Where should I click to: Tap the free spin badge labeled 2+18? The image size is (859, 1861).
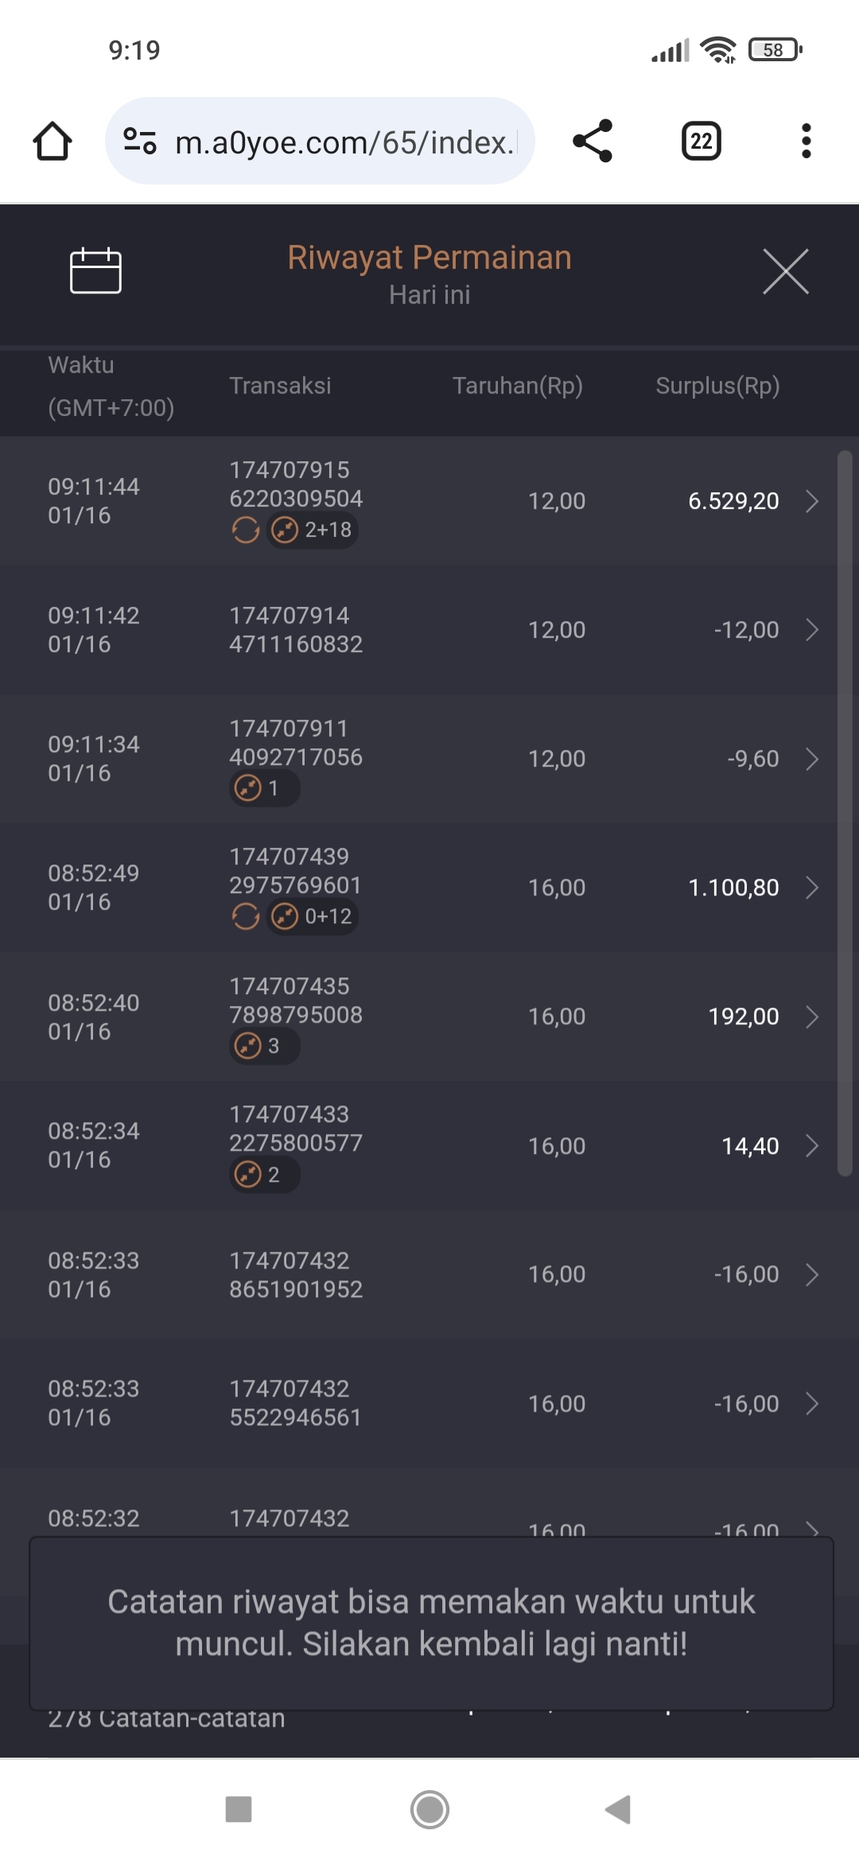click(x=313, y=530)
